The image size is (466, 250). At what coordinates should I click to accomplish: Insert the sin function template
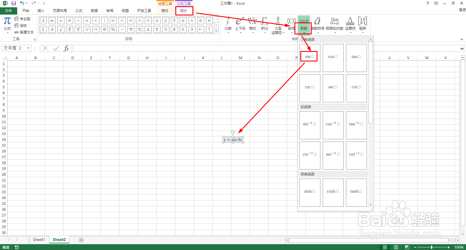pyautogui.click(x=310, y=58)
